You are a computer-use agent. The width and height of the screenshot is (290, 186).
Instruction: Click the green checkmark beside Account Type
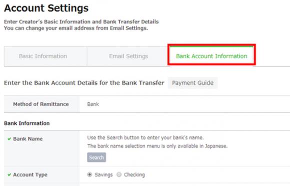coord(9,174)
